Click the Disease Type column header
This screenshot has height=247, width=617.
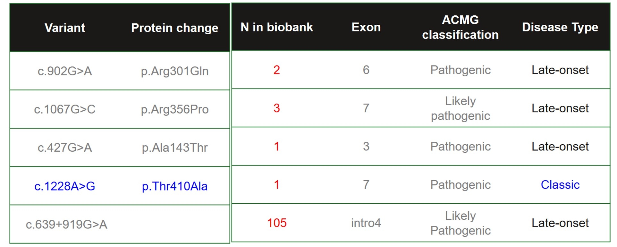(x=560, y=27)
